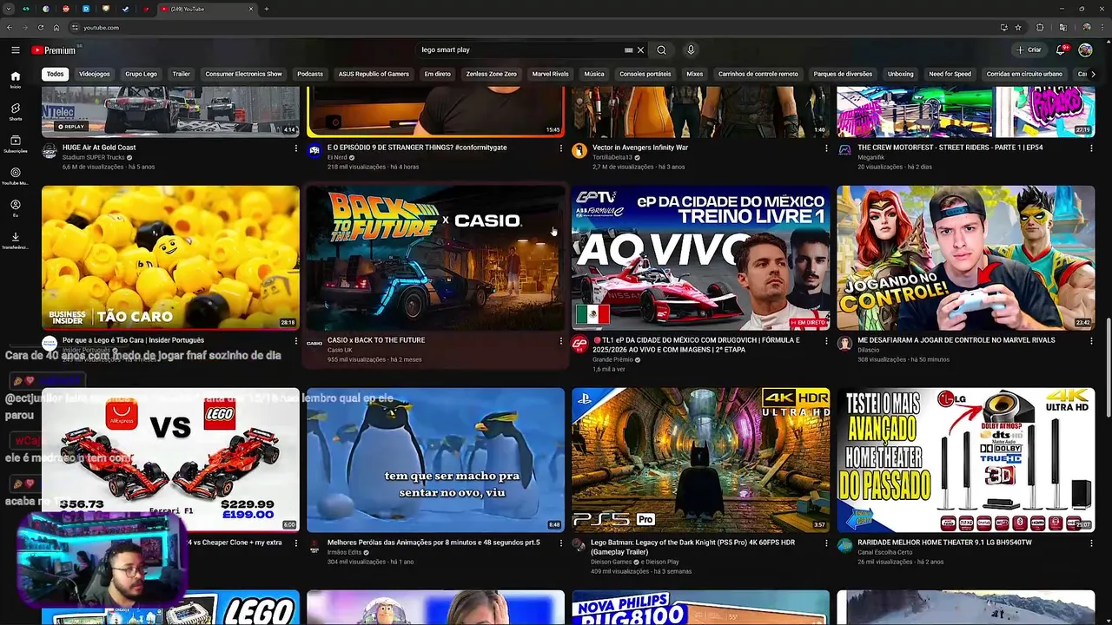Filter by Grupo Lego chip

pos(141,74)
